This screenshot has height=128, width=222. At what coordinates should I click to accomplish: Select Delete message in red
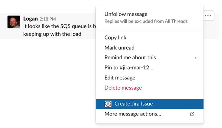click(x=149, y=88)
